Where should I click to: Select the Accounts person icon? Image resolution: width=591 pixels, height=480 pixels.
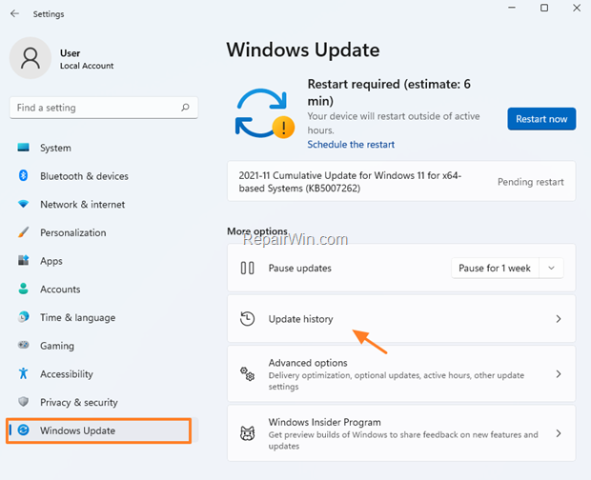tap(24, 289)
